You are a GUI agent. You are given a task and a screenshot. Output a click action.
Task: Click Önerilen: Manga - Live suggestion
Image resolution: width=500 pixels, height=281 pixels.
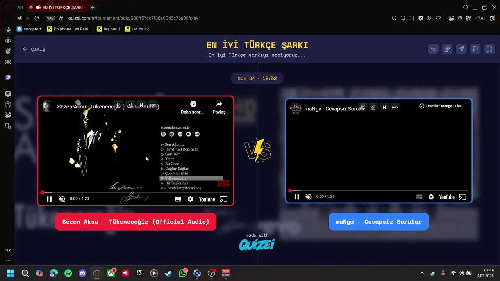pos(440,106)
